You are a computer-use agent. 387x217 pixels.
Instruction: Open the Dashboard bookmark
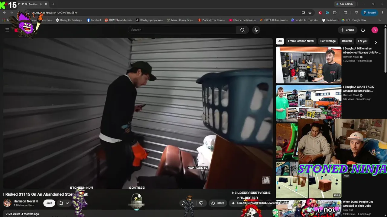[330, 20]
